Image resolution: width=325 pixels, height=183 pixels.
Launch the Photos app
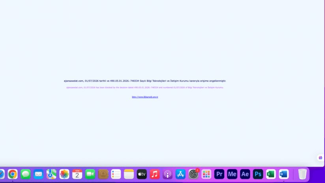tap(64, 174)
